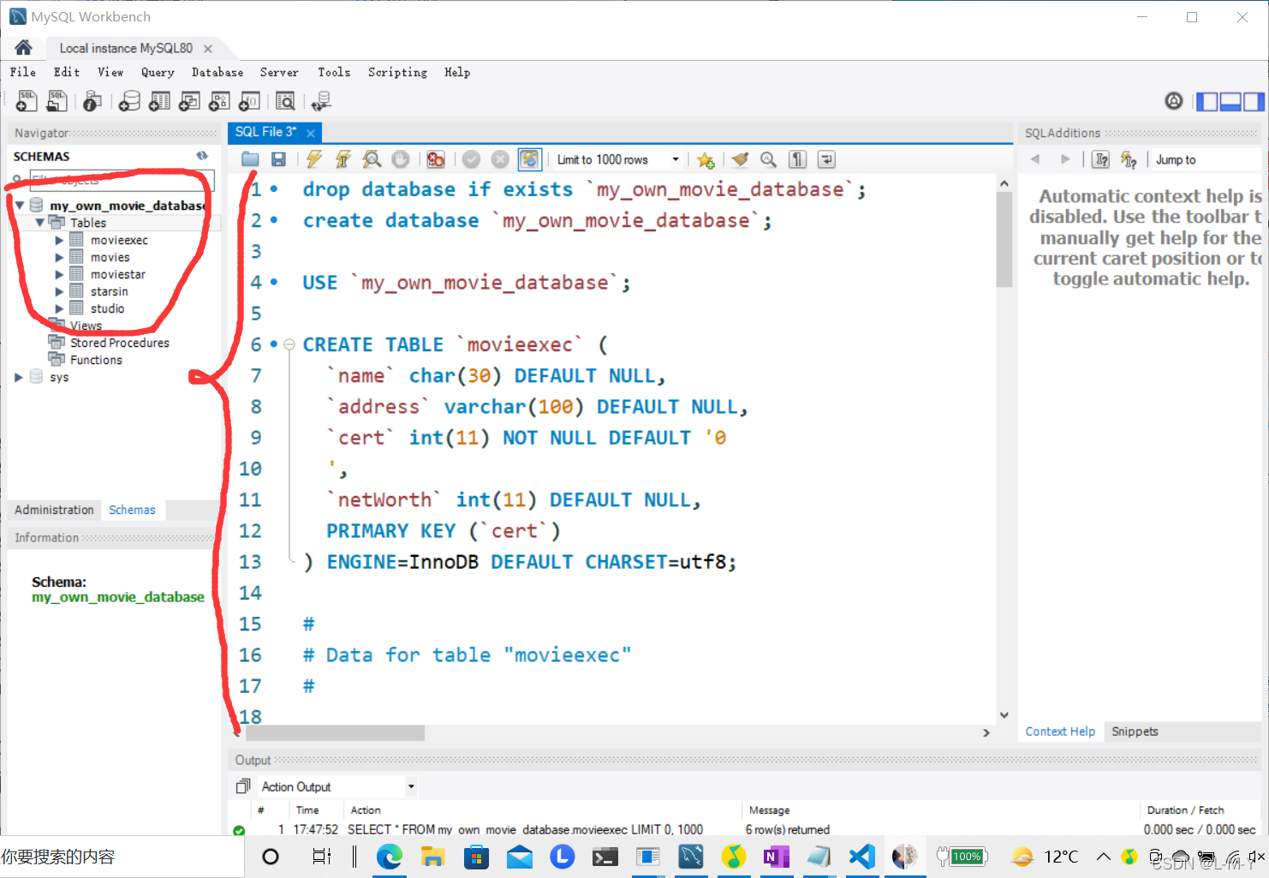Refresh the SCHEMAS list
The width and height of the screenshot is (1269, 878).
pos(202,156)
